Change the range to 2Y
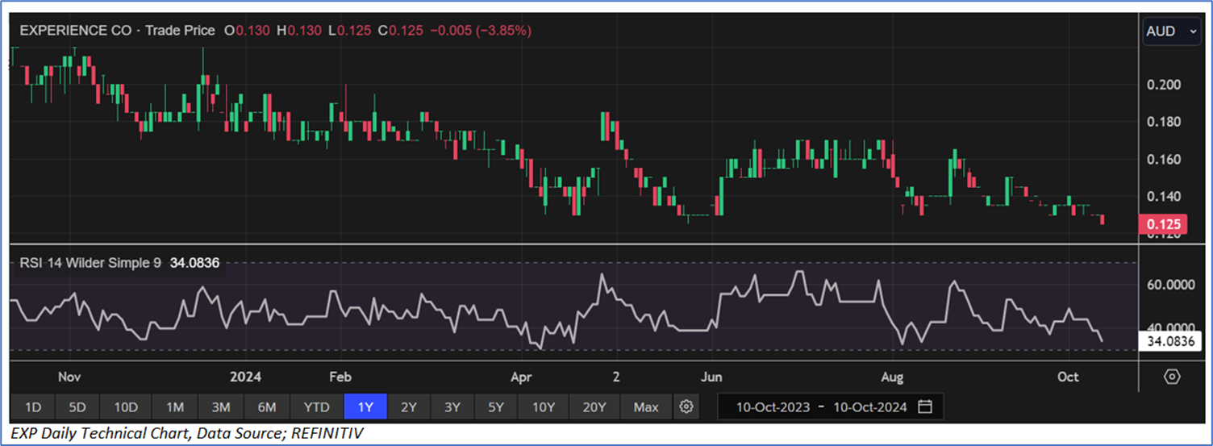Image resolution: width=1213 pixels, height=446 pixels. click(x=409, y=406)
